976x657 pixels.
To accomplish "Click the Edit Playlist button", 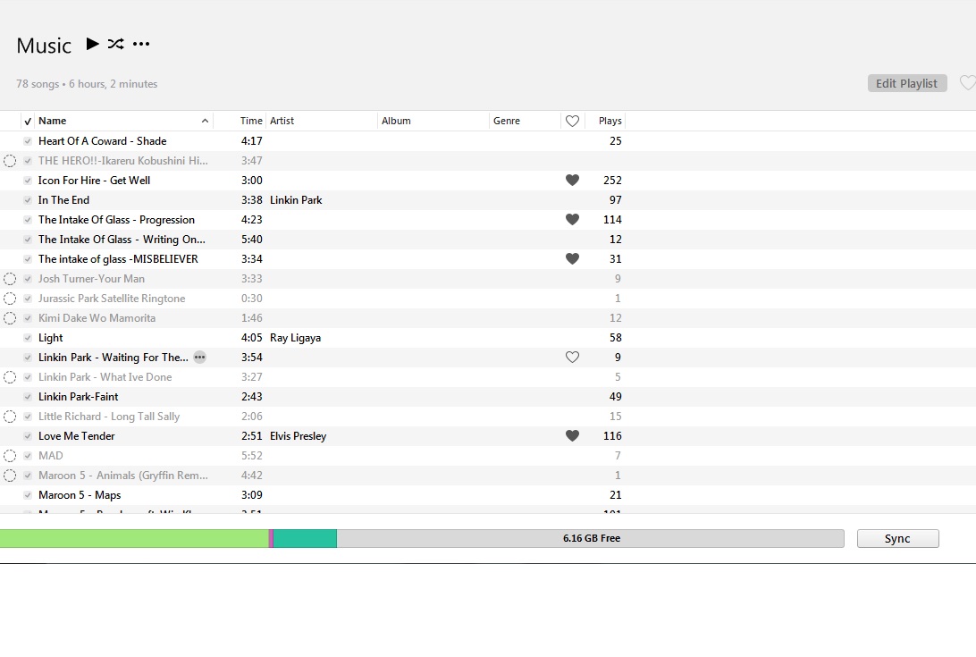I will [907, 83].
